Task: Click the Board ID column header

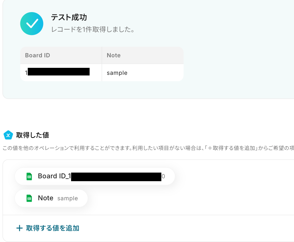Action: coord(38,55)
